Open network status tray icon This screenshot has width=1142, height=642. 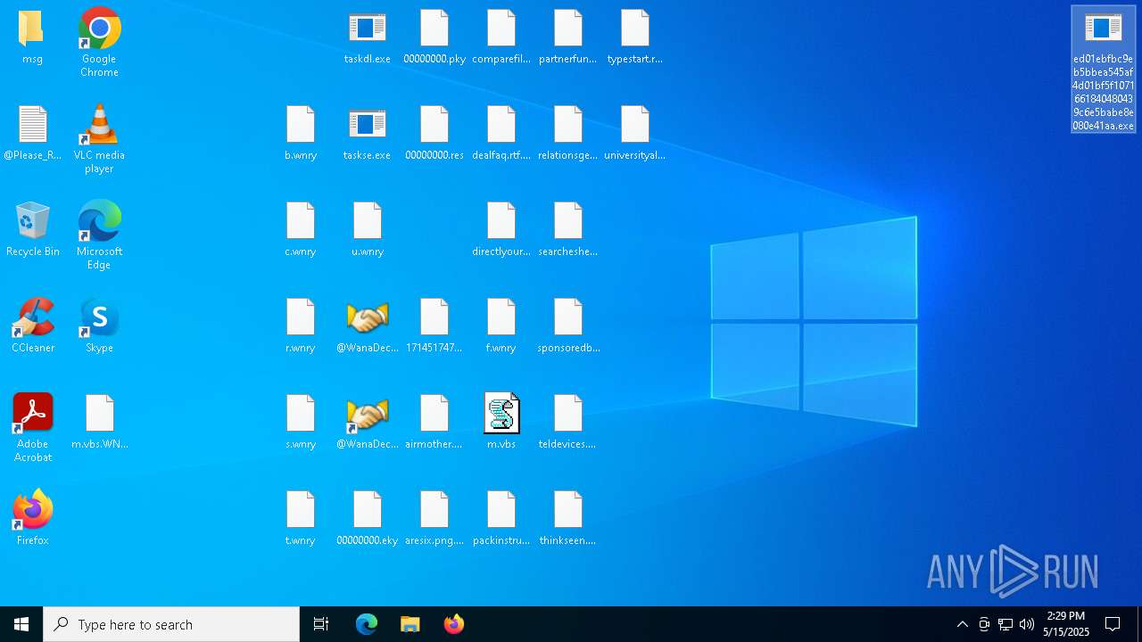click(1005, 624)
